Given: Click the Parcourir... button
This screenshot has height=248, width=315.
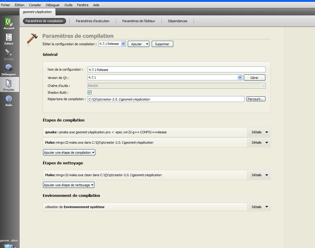Looking at the screenshot, I should point(256,99).
